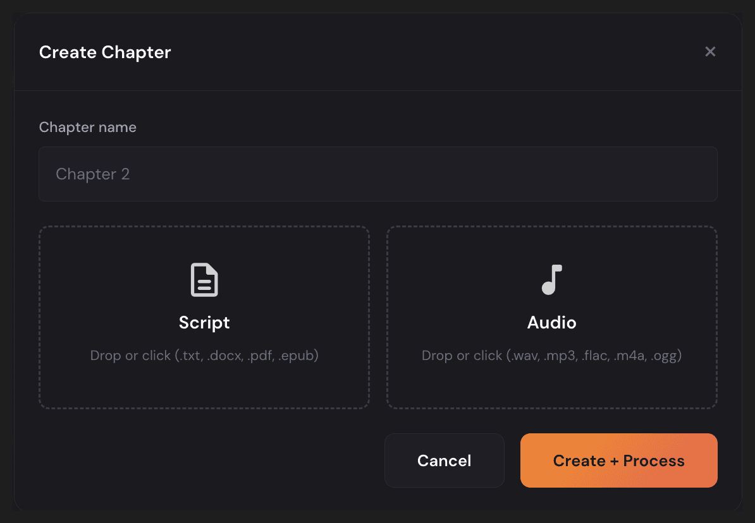
Task: Click the Script heading in upload zone
Action: click(204, 323)
